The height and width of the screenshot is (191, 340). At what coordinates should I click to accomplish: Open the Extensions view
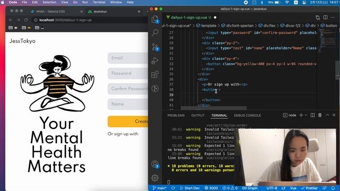pyautogui.click(x=155, y=74)
